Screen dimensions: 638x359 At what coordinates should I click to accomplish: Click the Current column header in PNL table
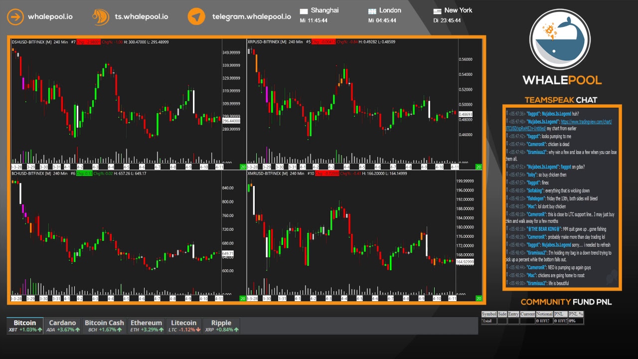pos(527,314)
